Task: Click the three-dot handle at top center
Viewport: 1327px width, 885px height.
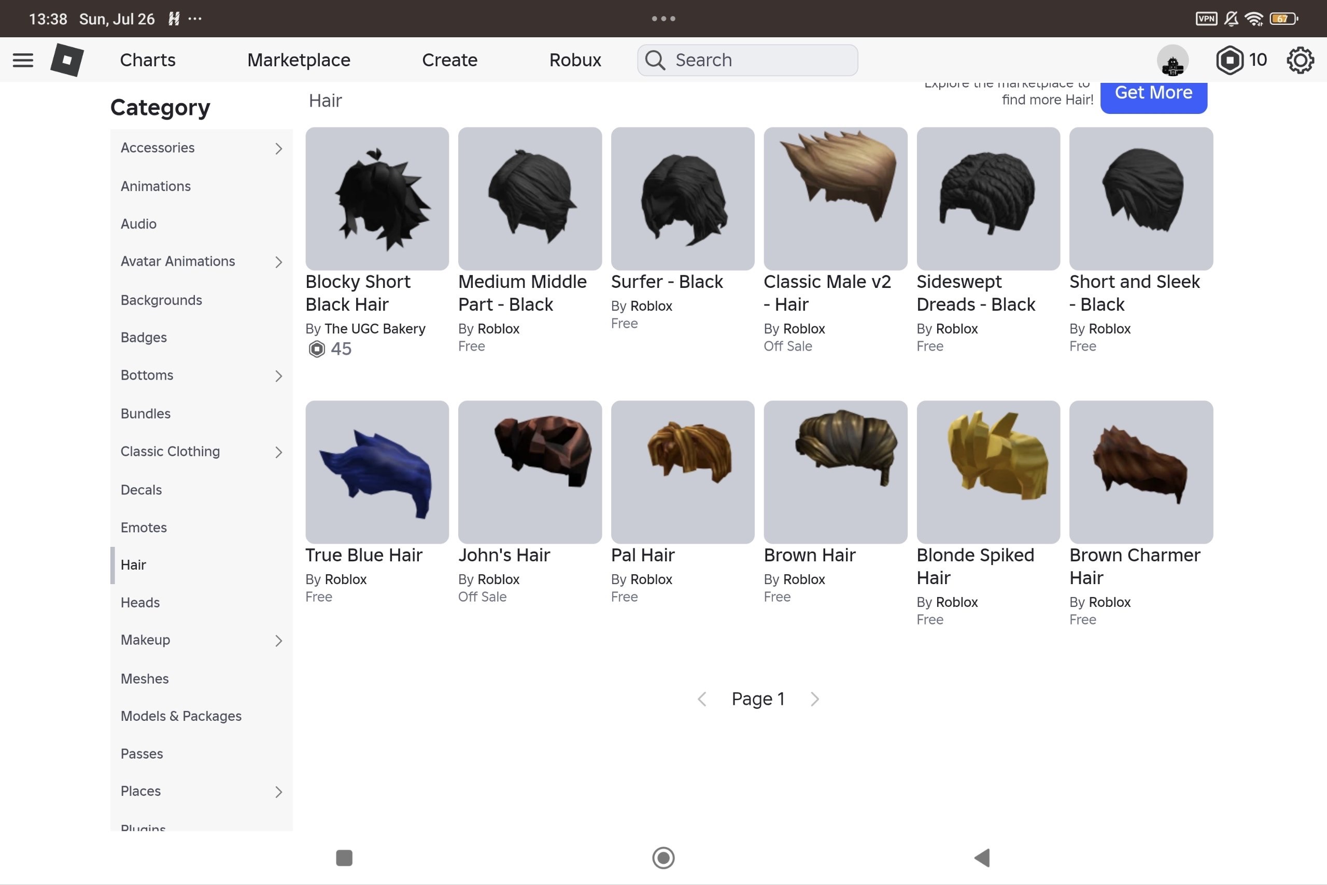Action: [663, 19]
